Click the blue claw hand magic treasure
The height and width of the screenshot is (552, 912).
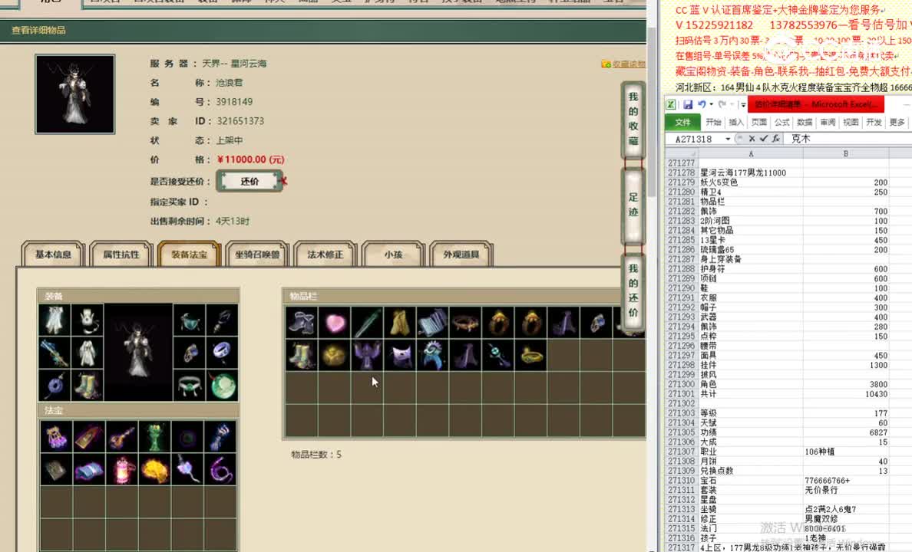click(x=220, y=437)
